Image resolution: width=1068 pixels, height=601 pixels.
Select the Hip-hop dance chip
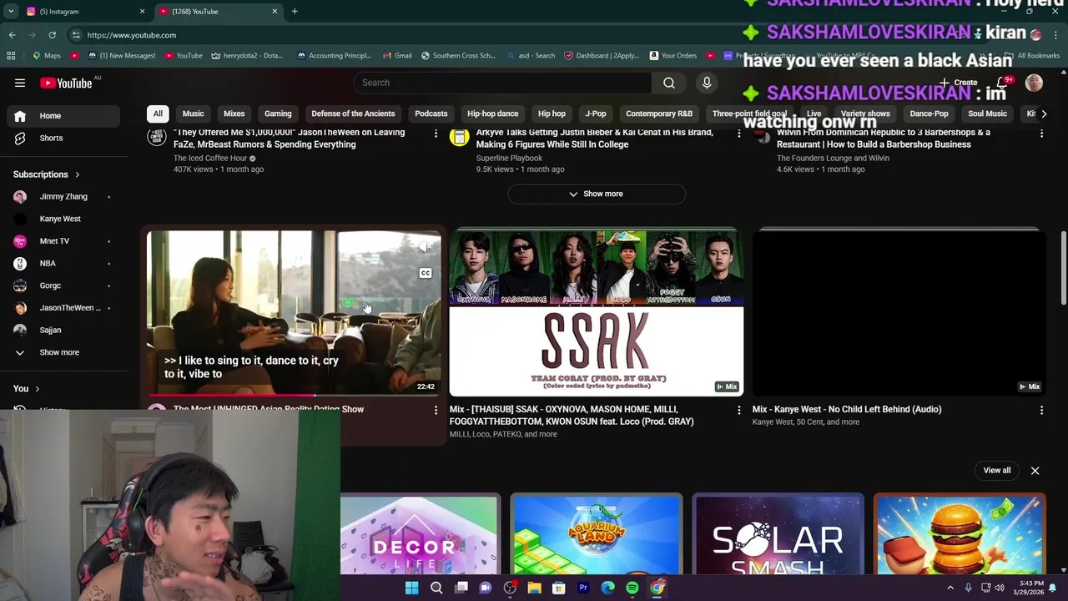tap(492, 114)
